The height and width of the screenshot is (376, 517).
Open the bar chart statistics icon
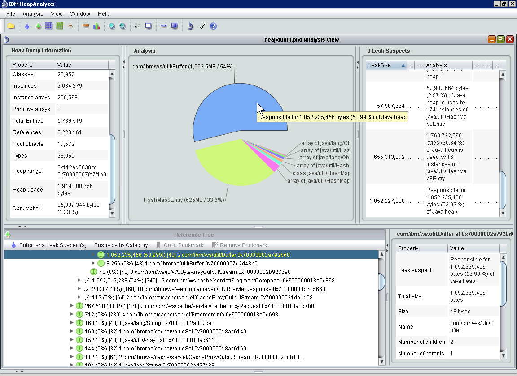pos(96,26)
